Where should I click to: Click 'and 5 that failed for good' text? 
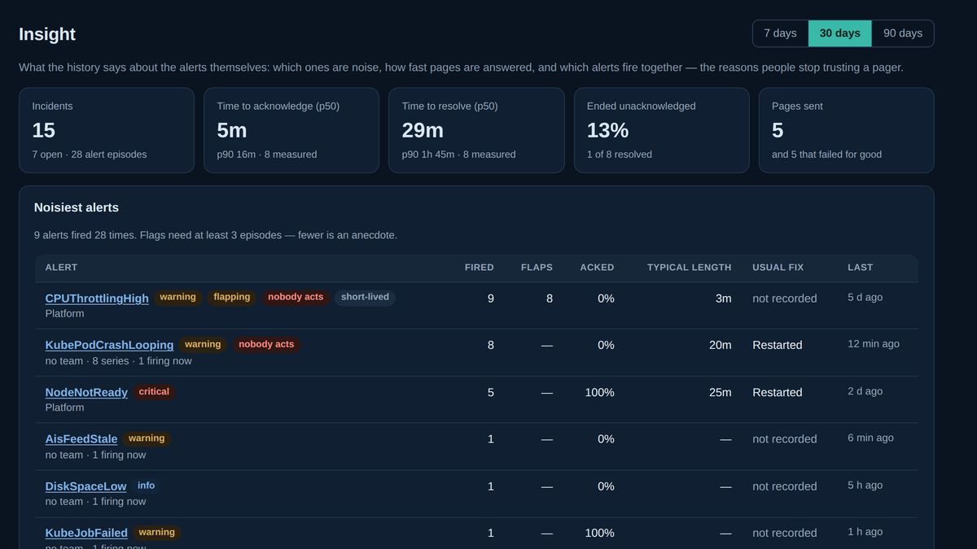tap(826, 155)
